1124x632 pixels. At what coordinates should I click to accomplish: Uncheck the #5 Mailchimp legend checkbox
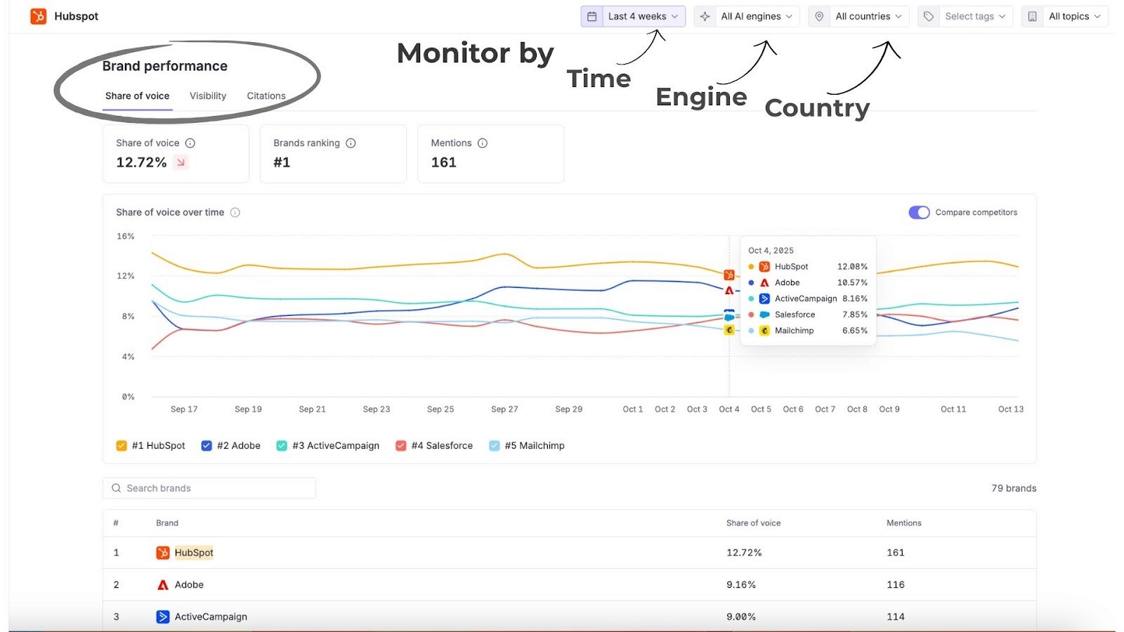[x=495, y=446]
